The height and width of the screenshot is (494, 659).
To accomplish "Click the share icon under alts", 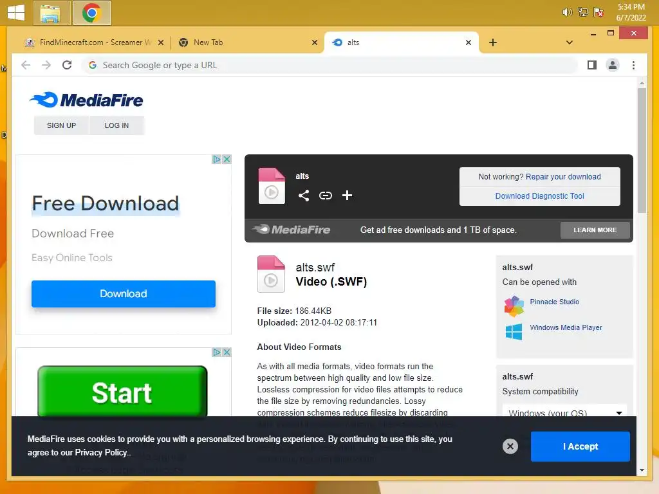I will (x=304, y=196).
